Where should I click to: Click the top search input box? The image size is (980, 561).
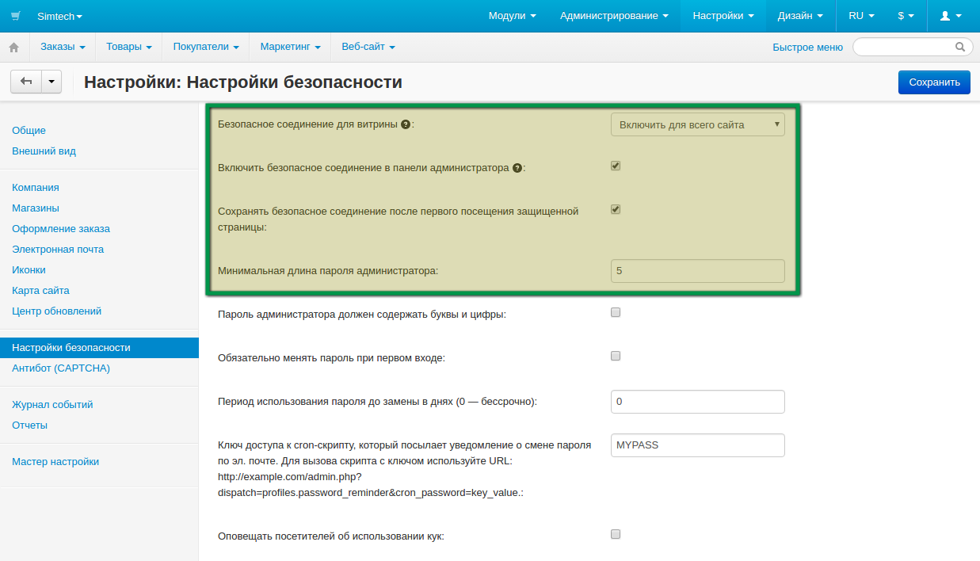pos(913,47)
